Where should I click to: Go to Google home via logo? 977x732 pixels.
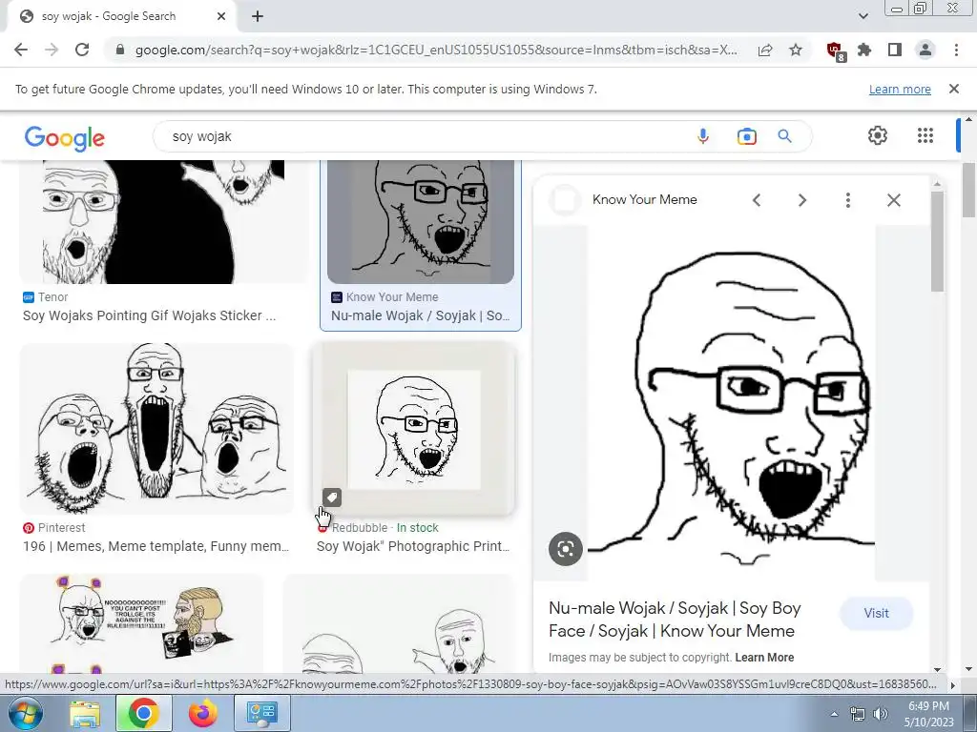tap(65, 137)
